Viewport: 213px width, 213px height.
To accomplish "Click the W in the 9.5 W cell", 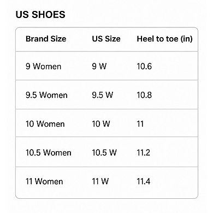I will pos(109,95).
